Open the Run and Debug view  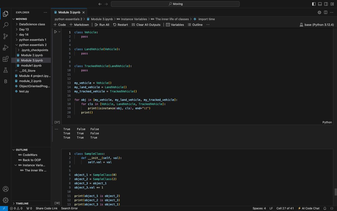click(5, 48)
